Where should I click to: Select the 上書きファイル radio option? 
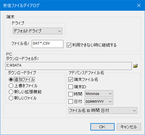[x=11, y=86]
